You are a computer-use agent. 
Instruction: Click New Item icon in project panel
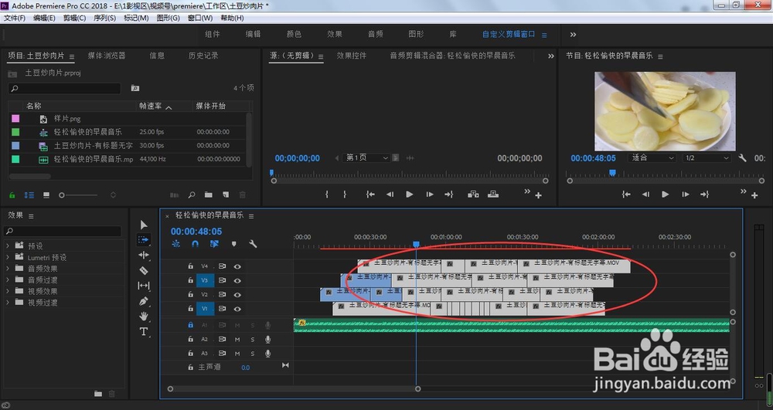pyautogui.click(x=225, y=195)
